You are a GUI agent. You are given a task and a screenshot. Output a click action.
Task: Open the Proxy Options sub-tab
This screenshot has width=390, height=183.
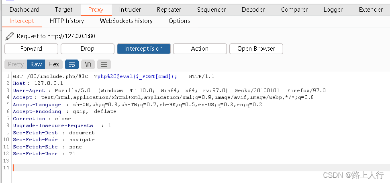(x=179, y=21)
